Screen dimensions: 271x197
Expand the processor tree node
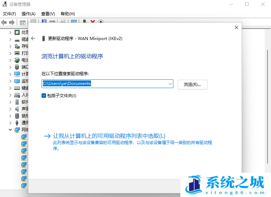10,32
